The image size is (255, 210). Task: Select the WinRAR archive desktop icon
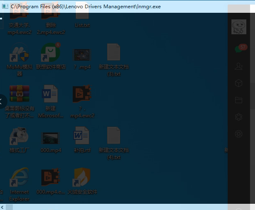click(19, 94)
